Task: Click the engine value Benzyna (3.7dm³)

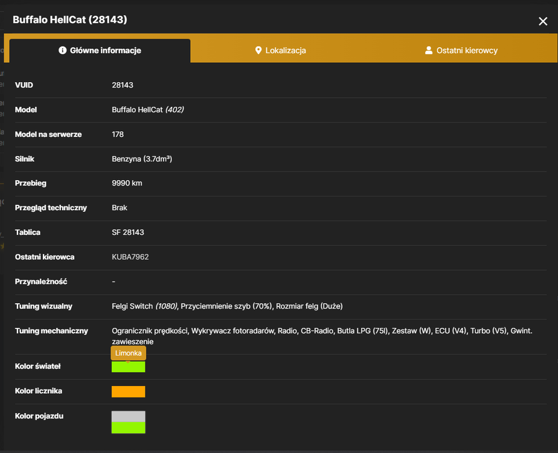Action: click(x=142, y=159)
